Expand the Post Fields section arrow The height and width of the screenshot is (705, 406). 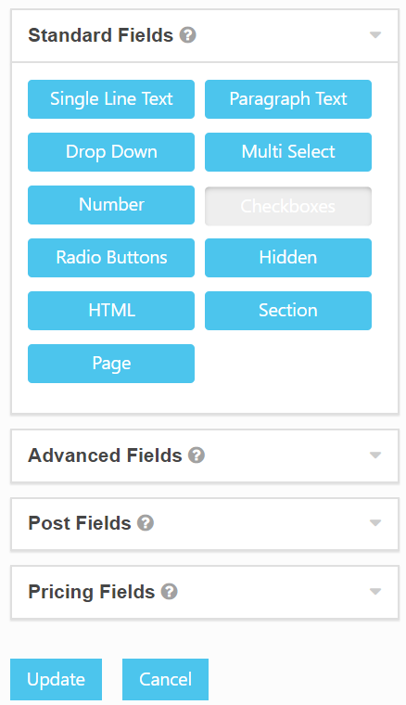[x=375, y=523]
